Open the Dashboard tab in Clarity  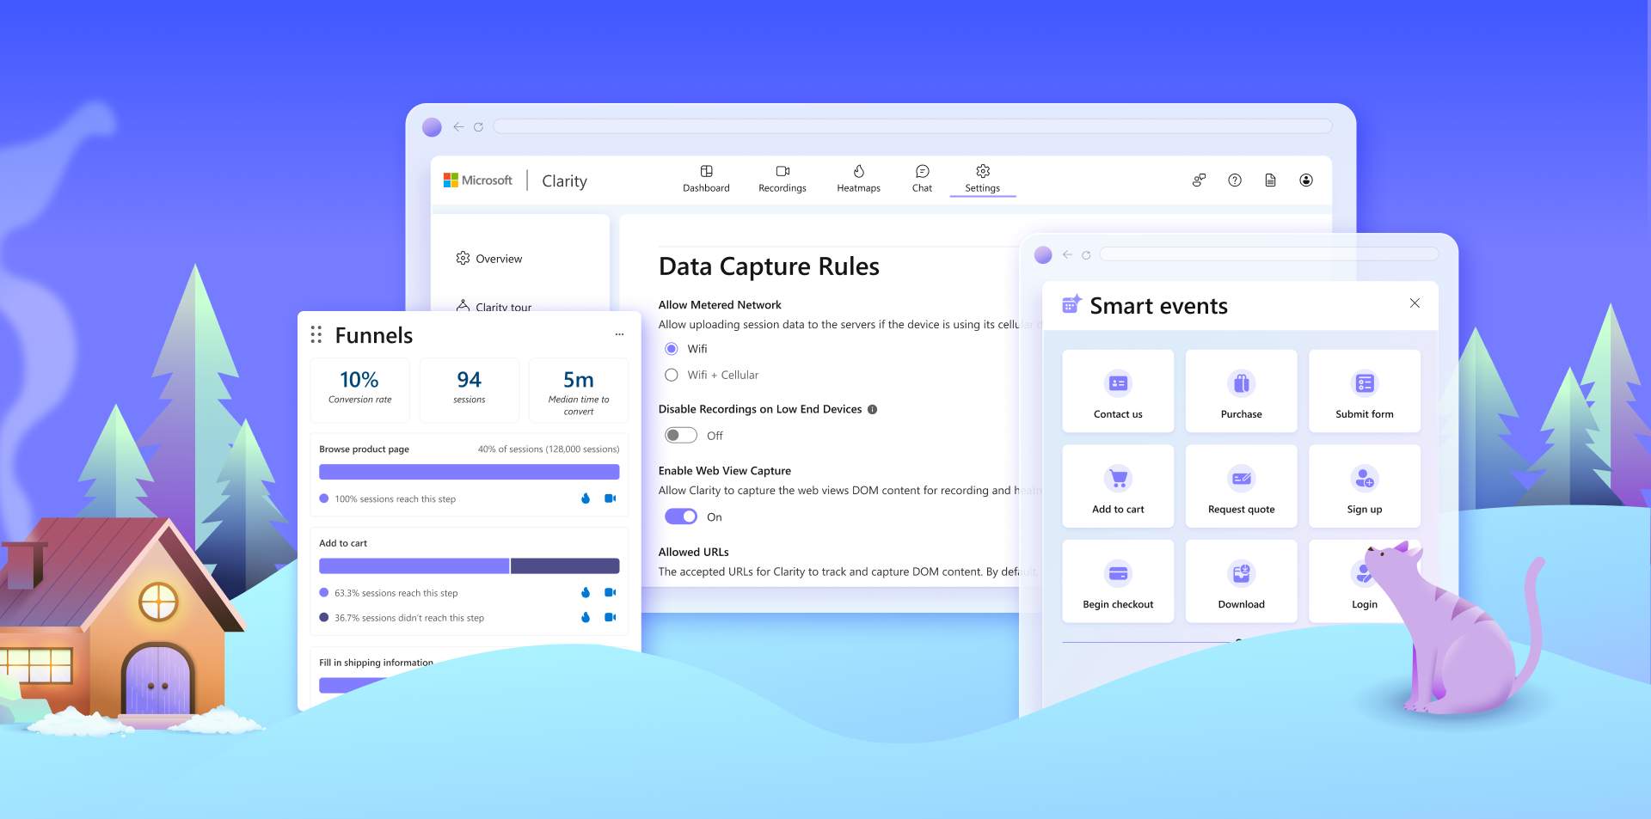[706, 179]
